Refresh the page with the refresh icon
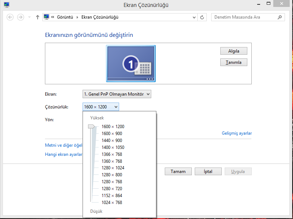293x219 pixels. (x=202, y=18)
